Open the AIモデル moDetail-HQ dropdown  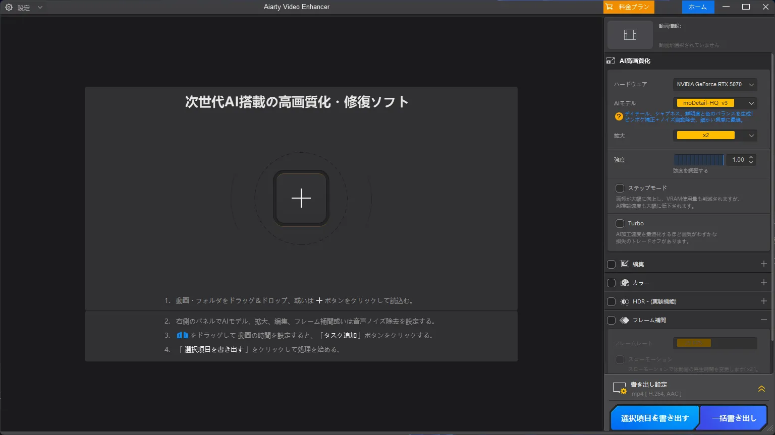pyautogui.click(x=715, y=103)
